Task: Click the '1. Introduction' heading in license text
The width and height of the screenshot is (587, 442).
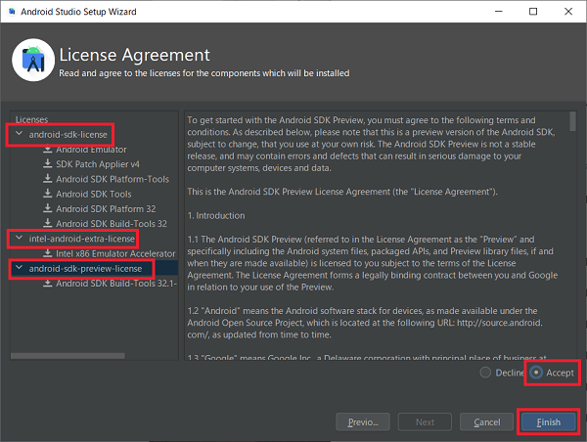Action: (216, 215)
